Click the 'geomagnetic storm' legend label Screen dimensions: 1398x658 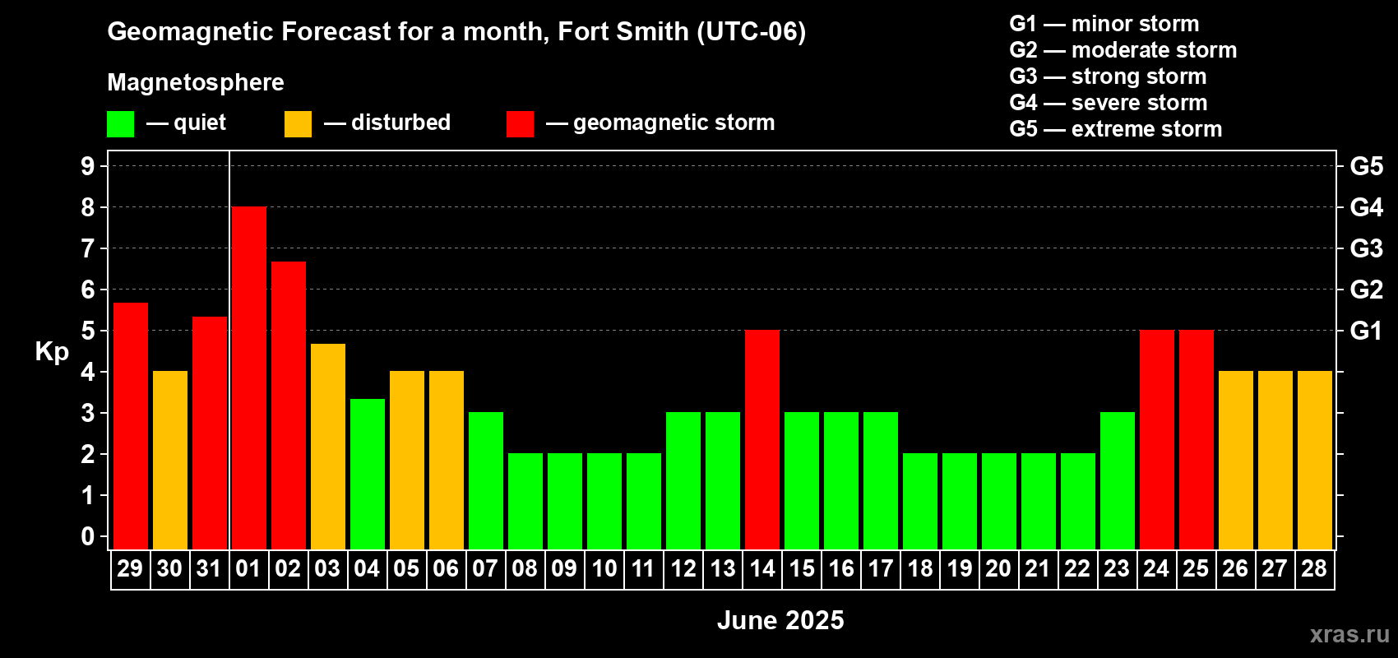(674, 123)
